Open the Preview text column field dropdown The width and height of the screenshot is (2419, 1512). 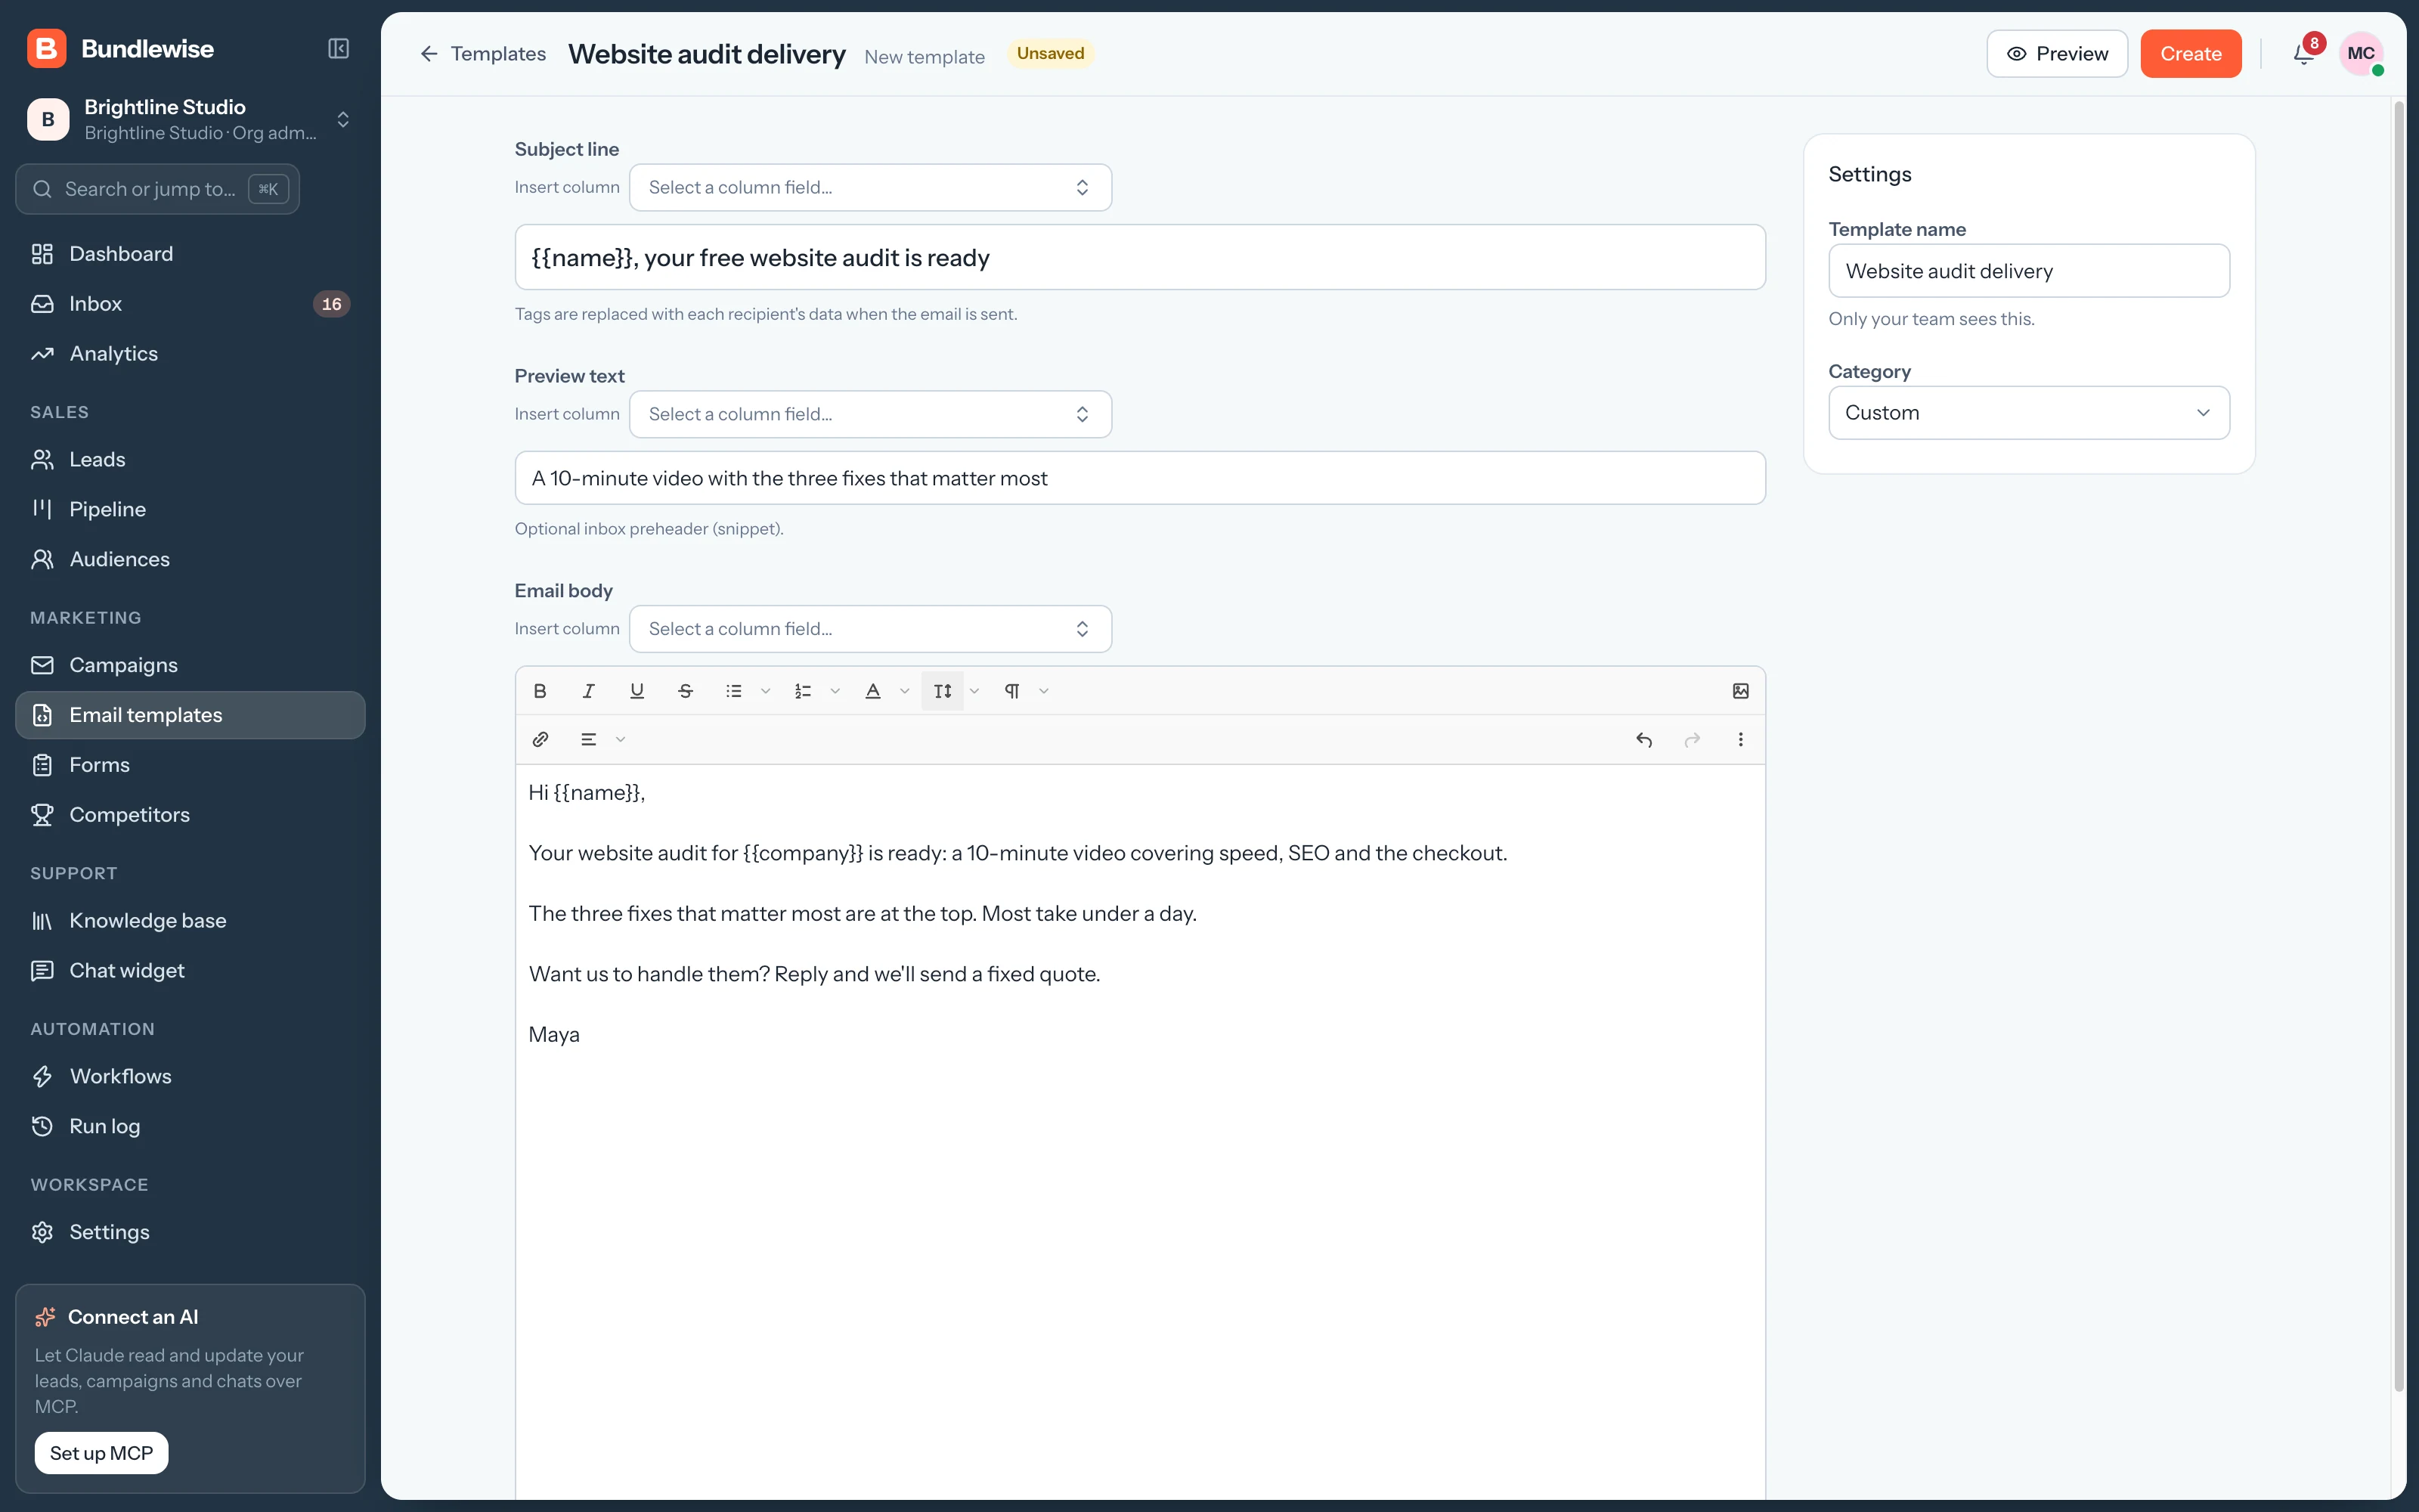click(x=869, y=414)
